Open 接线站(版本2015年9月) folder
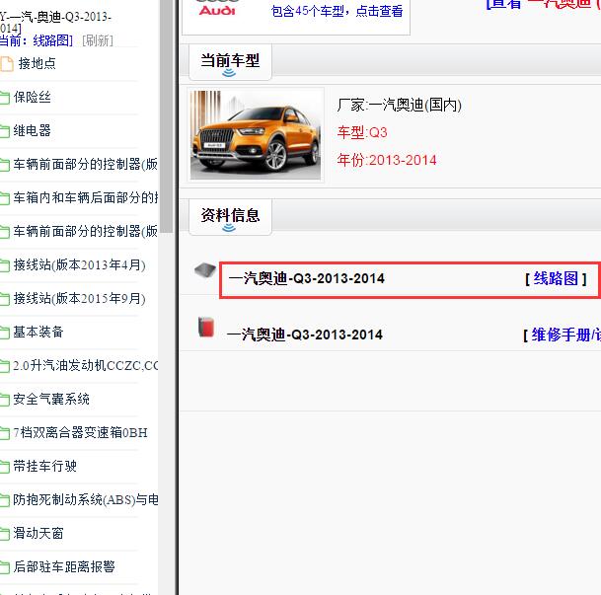Image resolution: width=601 pixels, height=595 pixels. tap(79, 298)
